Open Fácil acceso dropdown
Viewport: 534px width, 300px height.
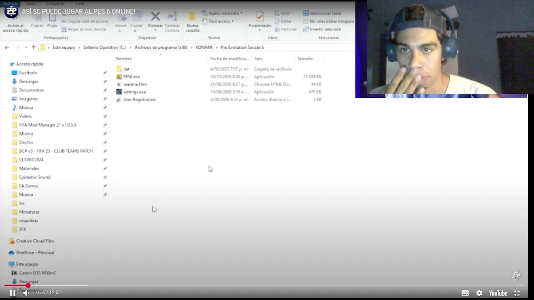[x=218, y=21]
